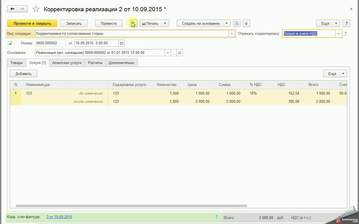Screen dimensions: 359x224
Task: Expand the Отражать корректировку dropdown arrow
Action: (339, 34)
